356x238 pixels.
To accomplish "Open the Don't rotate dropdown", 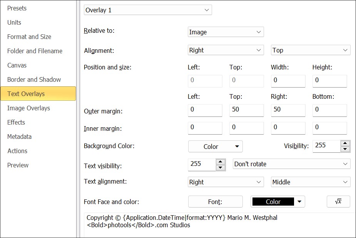I will [291, 164].
